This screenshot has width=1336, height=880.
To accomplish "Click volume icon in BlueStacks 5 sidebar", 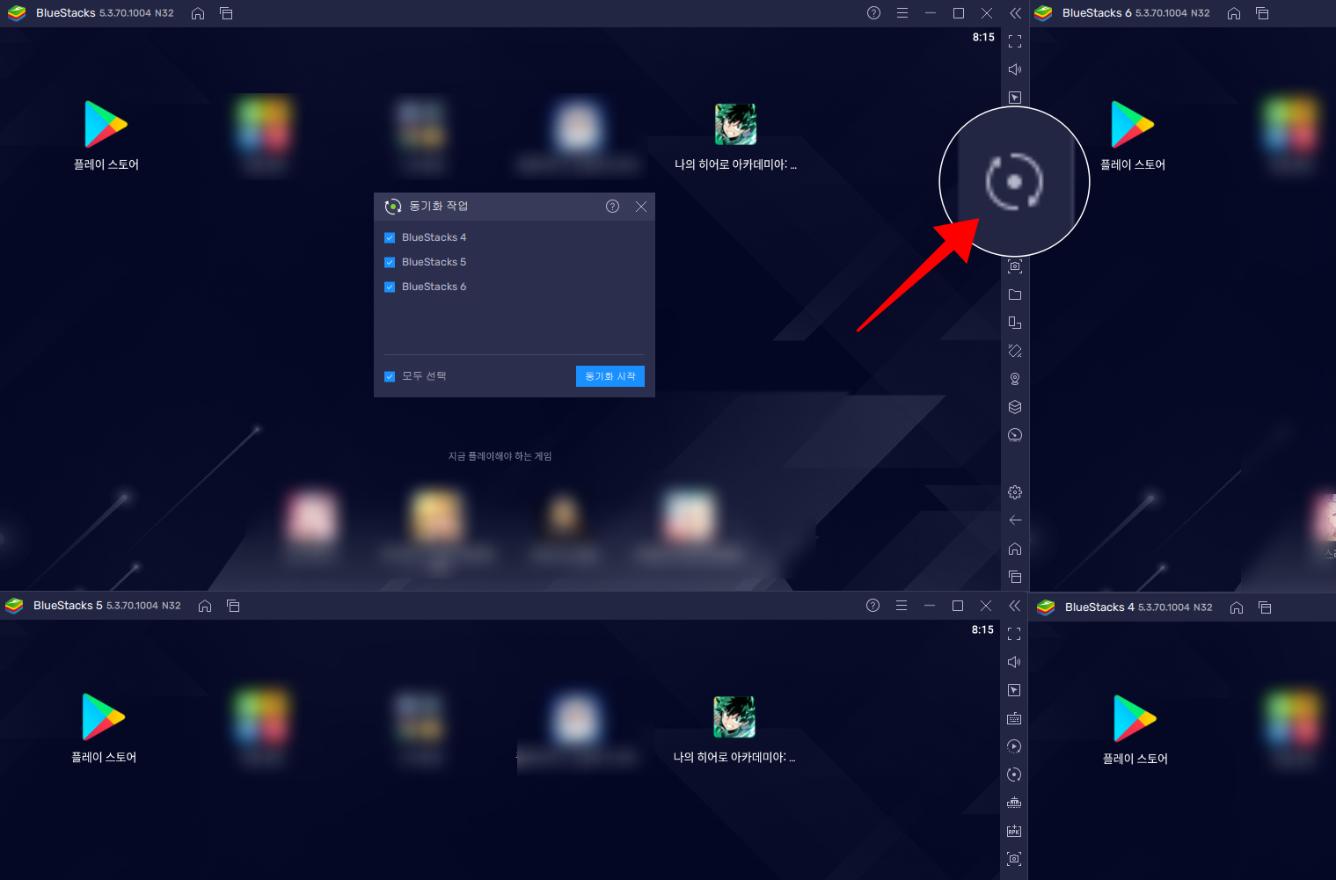I will (x=1014, y=662).
